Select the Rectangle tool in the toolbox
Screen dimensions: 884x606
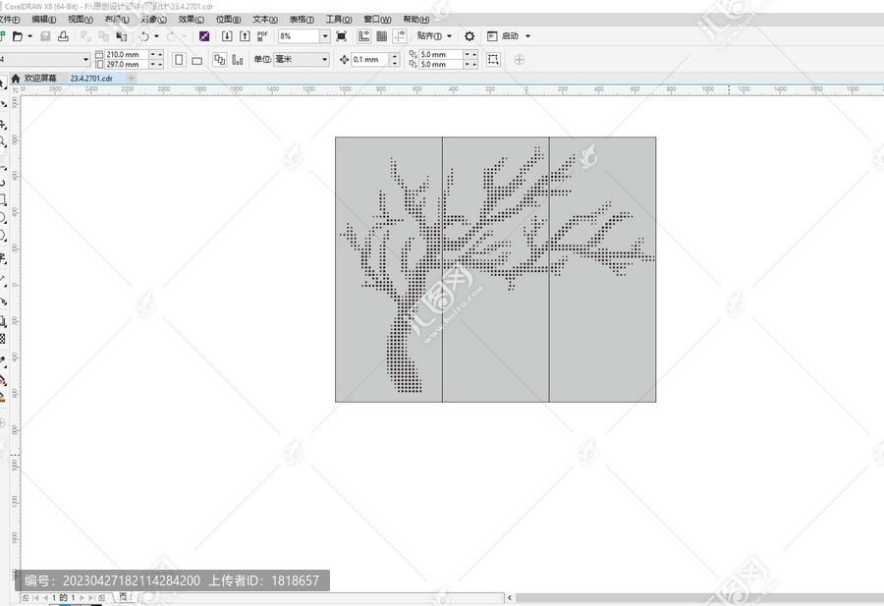3,199
